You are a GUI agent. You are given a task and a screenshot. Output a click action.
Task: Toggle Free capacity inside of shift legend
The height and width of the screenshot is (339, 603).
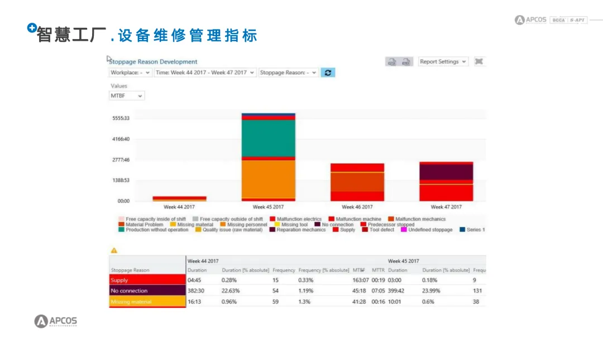tap(152, 219)
